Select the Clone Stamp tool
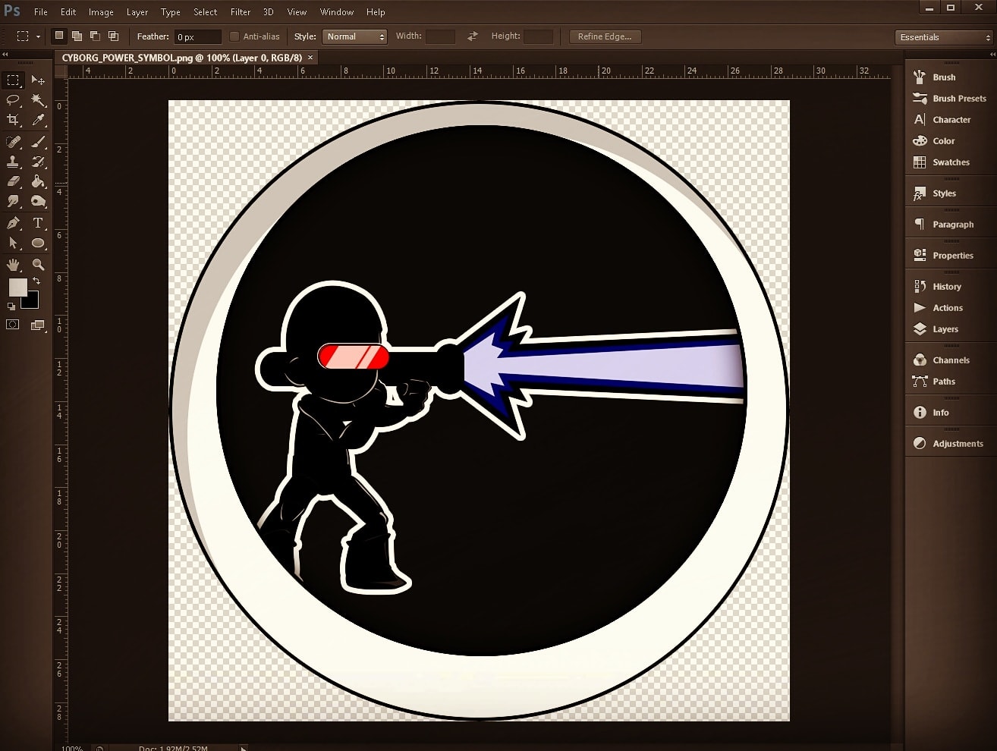 (13, 162)
